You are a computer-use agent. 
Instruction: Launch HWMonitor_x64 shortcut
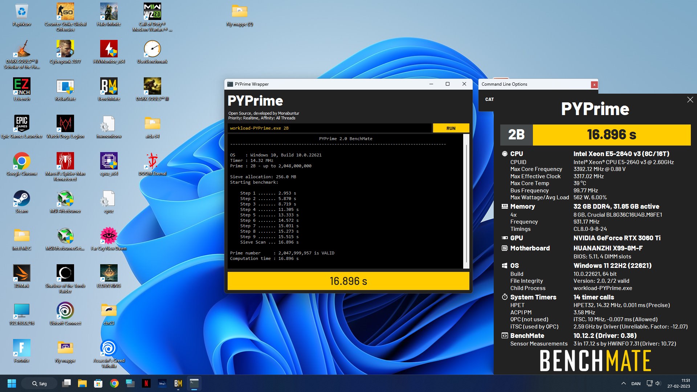(x=109, y=52)
